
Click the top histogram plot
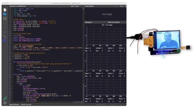coord(106,35)
